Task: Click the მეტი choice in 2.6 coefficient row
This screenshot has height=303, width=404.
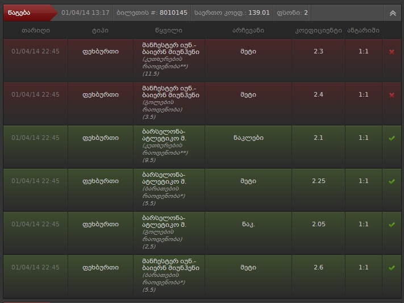Action: [248, 267]
